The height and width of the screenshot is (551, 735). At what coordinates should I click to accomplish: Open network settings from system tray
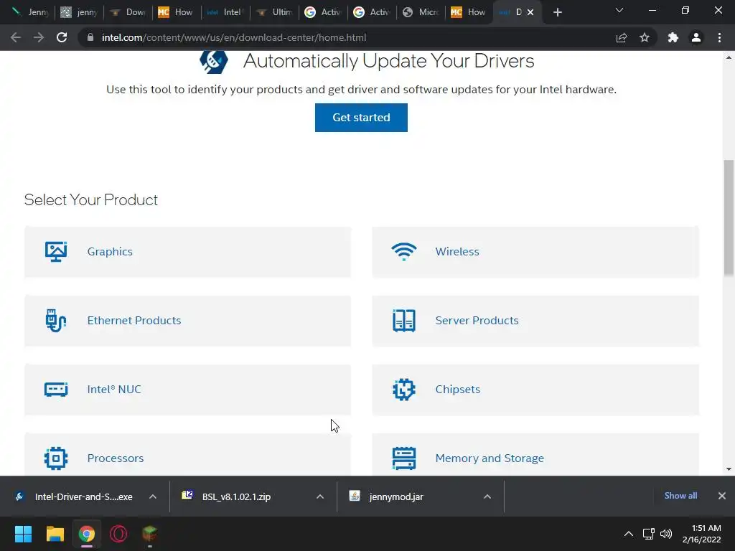648,534
